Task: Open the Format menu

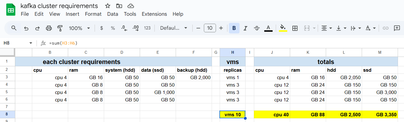Action: 93,14
